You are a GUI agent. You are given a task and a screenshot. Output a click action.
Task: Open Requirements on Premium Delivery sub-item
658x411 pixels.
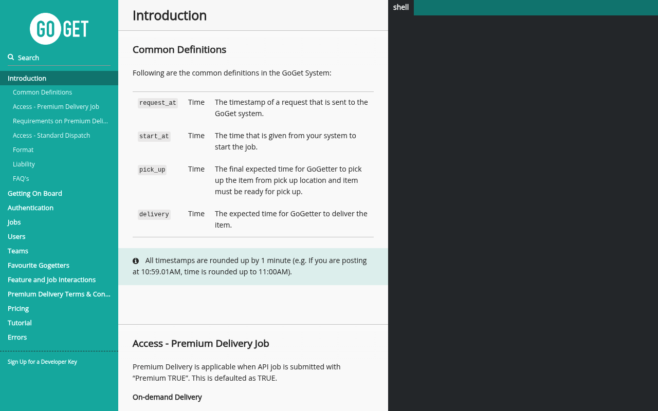59,121
